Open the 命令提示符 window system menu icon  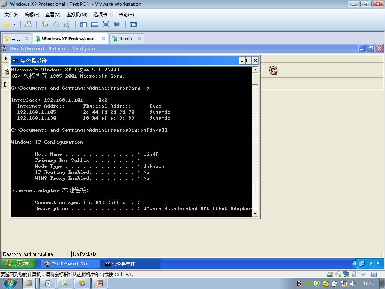pos(15,61)
